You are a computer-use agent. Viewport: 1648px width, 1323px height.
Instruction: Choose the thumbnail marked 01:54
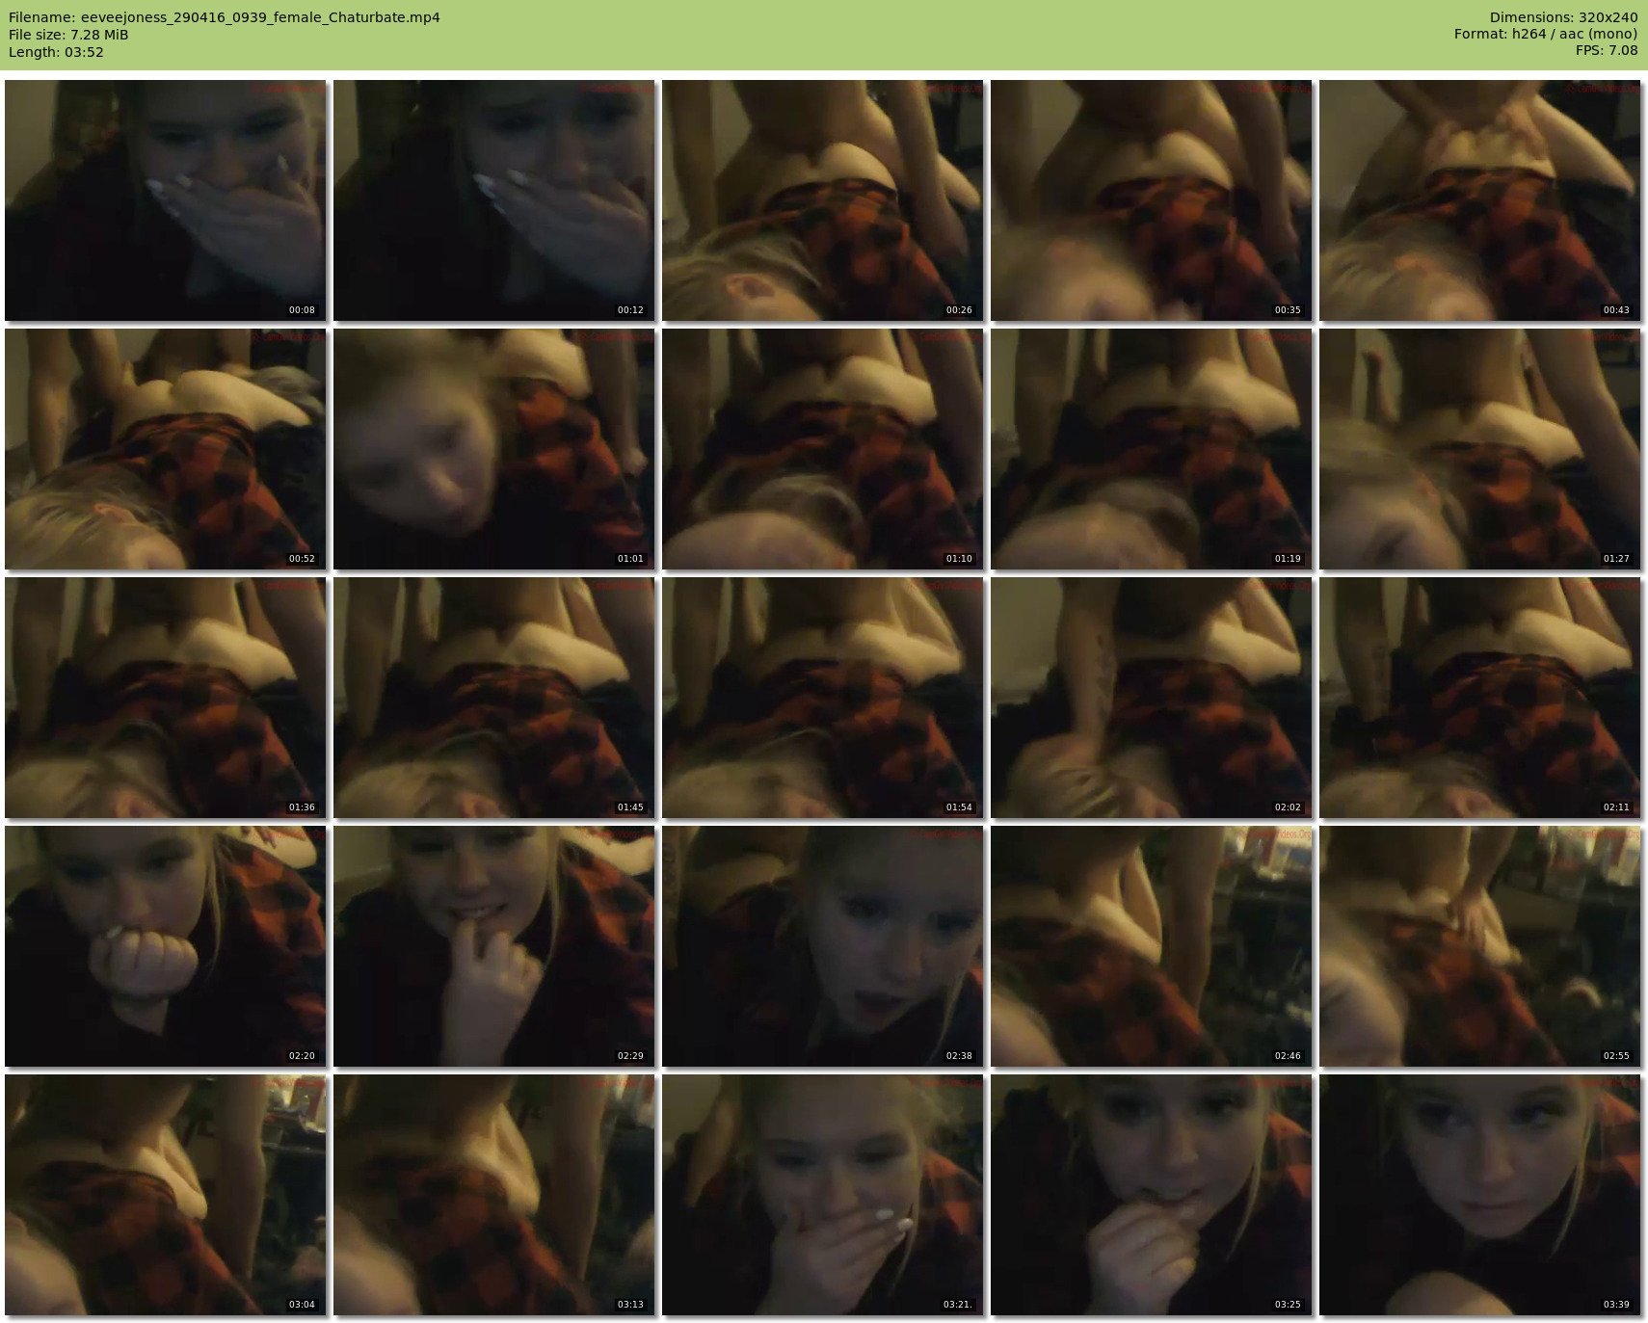tap(823, 698)
